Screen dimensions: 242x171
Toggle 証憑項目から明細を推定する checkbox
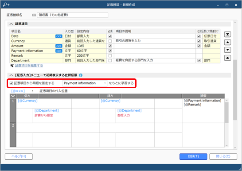coord(11,83)
